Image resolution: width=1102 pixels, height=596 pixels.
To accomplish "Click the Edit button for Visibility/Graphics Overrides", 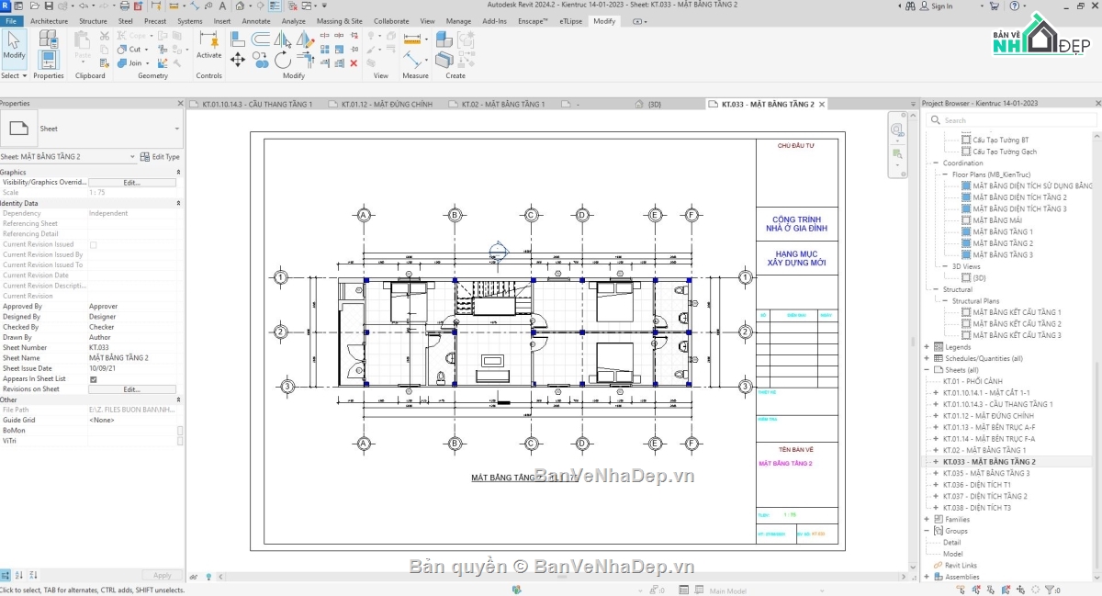I will point(132,182).
